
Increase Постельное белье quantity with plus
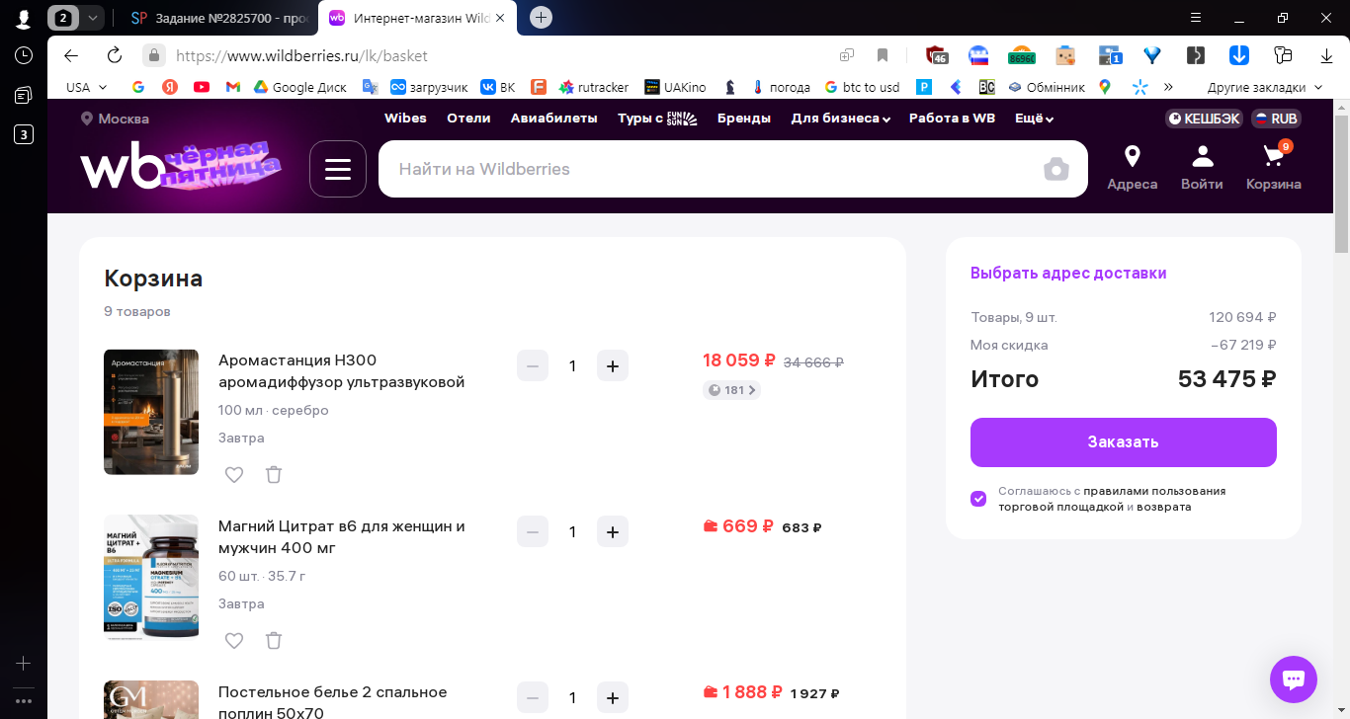click(x=613, y=698)
